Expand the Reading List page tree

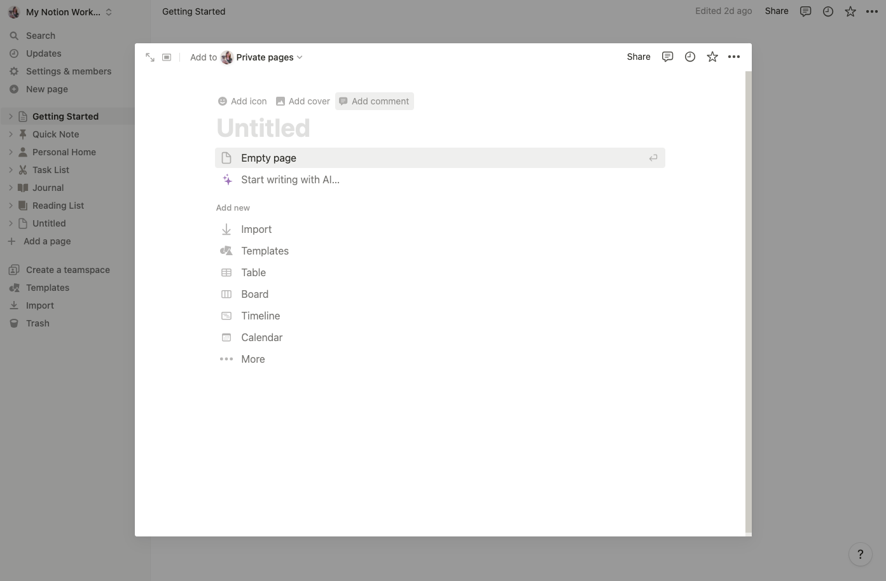(x=11, y=206)
